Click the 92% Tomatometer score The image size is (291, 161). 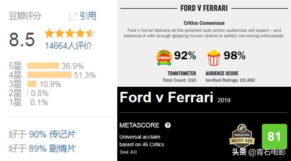pyautogui.click(x=185, y=56)
